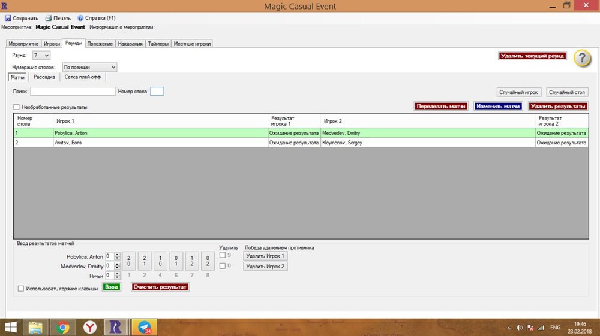Click the volume speaker icon in system tray
The image size is (600, 336).
point(519,328)
